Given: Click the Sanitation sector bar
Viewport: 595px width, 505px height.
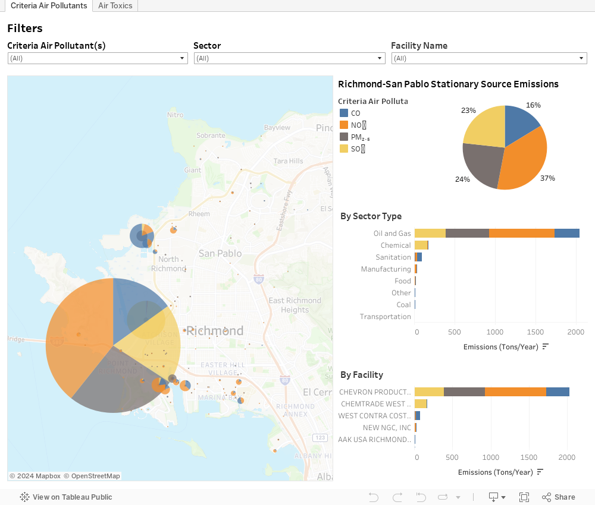Looking at the screenshot, I should pos(418,257).
